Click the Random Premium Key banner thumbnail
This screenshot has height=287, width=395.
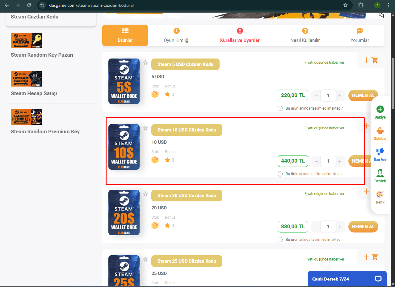[x=26, y=117]
